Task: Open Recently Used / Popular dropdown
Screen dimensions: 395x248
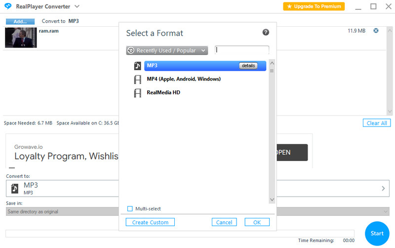Action: (x=167, y=50)
